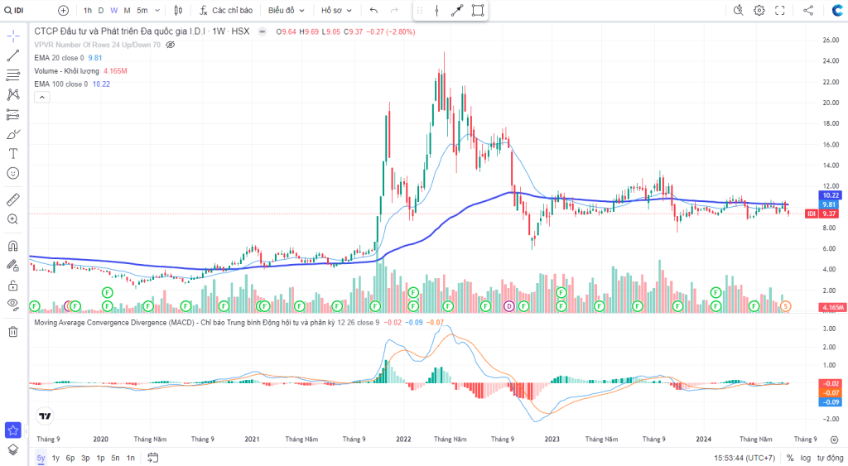This screenshot has height=466, width=848.
Task: Open the Hồ sơ menu
Action: (336, 10)
